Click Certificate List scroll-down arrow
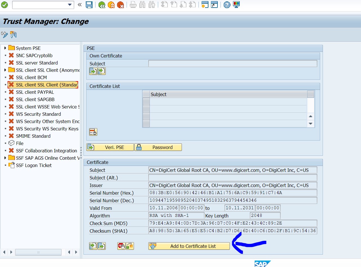The image size is (361, 267). 311,123
